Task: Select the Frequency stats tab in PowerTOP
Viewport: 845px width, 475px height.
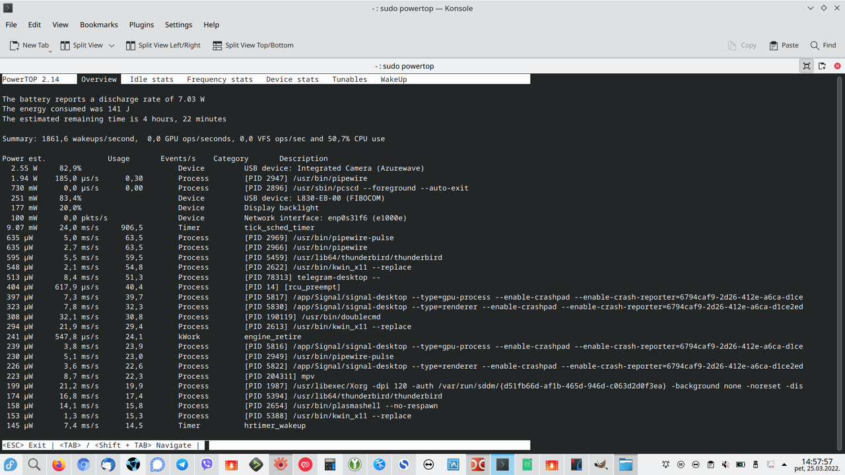Action: (220, 79)
